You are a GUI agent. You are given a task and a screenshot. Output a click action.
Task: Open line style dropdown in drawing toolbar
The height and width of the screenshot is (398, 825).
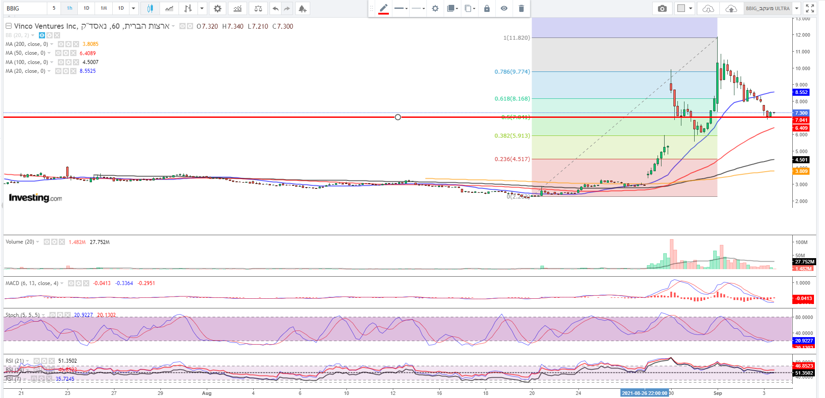point(418,8)
